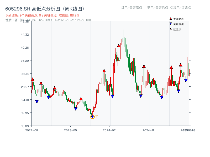Click the blue triangle inside the T1 circle
Image resolution: width=210 pixels, height=157 pixels.
click(92, 116)
